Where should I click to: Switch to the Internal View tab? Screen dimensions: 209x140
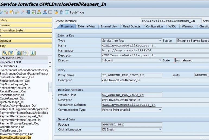109,26
